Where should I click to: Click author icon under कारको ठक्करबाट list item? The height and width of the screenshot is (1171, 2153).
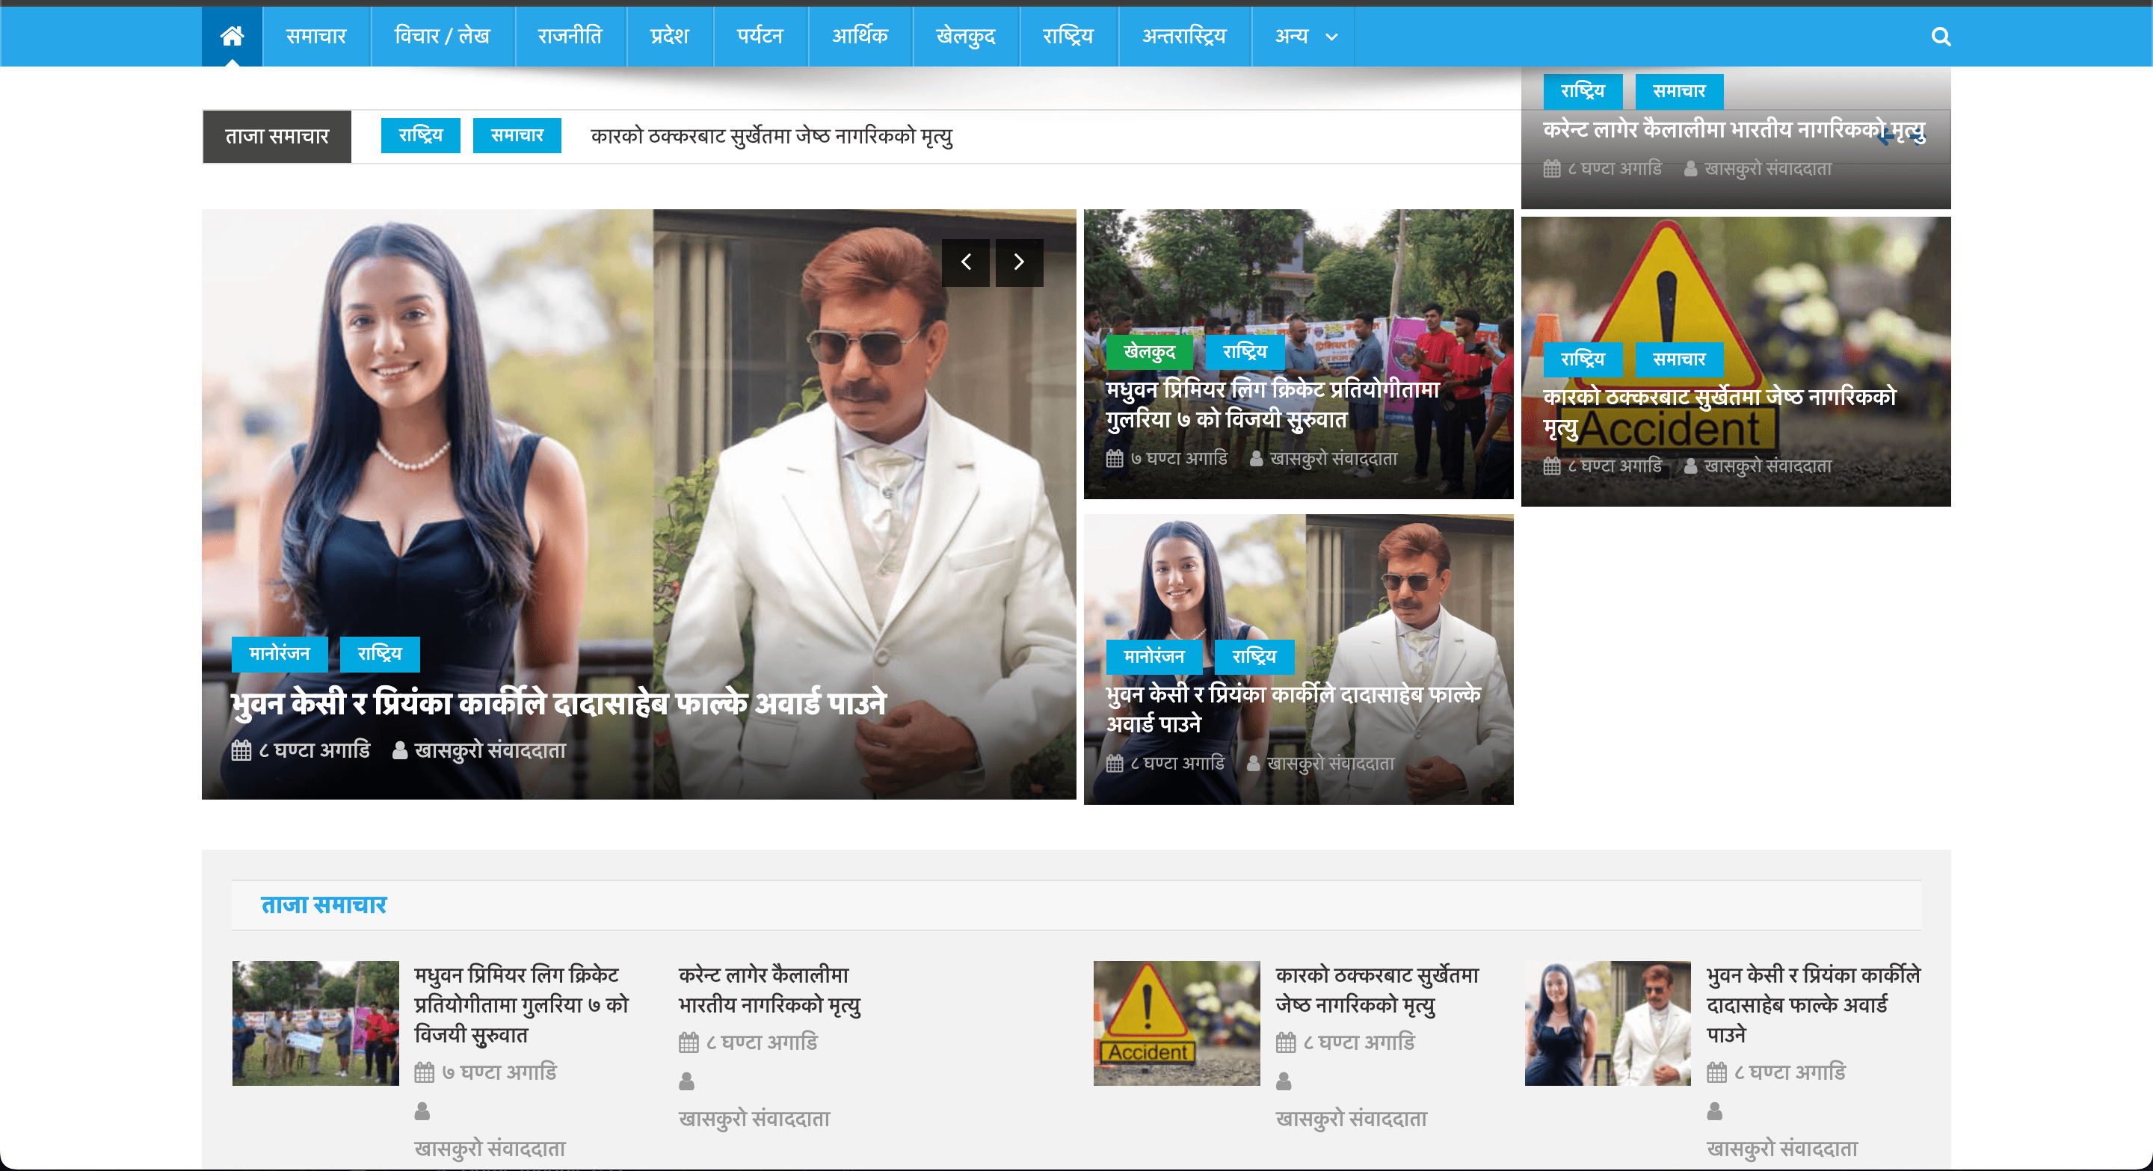coord(1284,1081)
